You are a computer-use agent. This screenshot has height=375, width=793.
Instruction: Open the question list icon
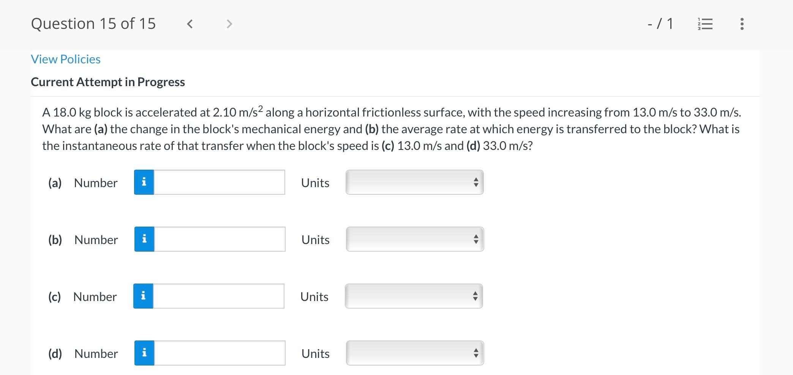[x=705, y=24]
